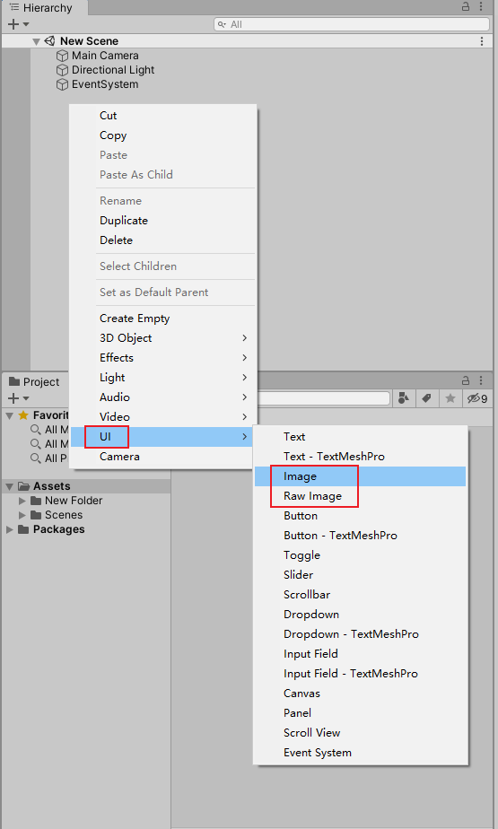Select Main Camera in Hierarchy

[105, 56]
